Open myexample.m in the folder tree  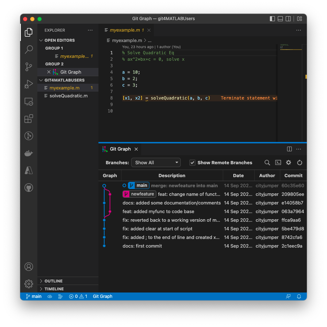pos(68,88)
